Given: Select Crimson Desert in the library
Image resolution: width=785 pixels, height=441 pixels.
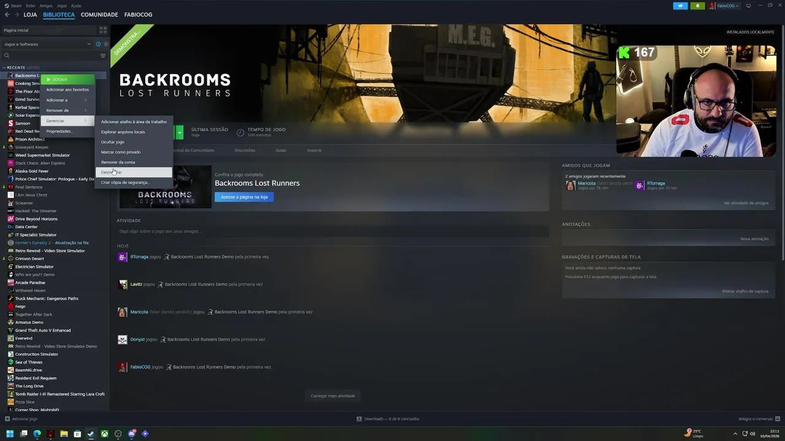Looking at the screenshot, I should (x=29, y=258).
